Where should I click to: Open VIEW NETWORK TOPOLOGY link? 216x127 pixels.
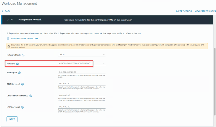[x=24, y=39]
